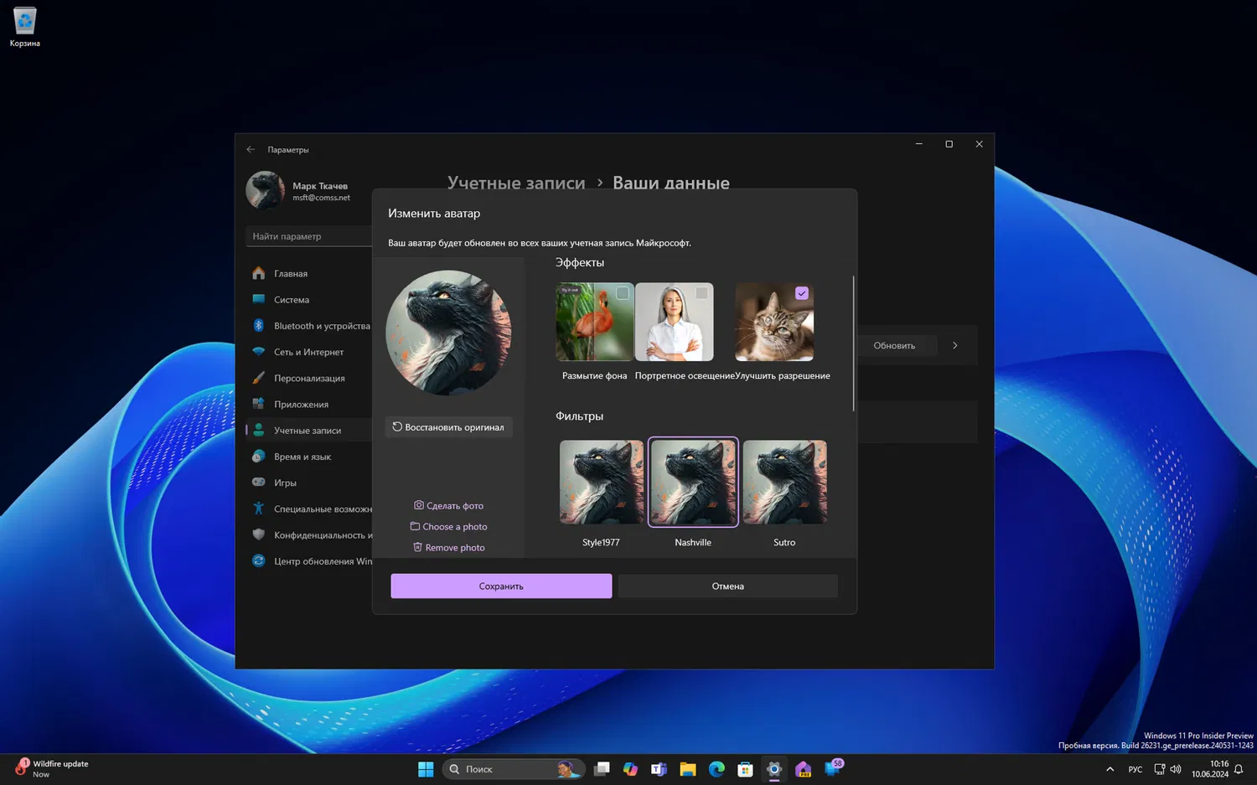Select the Персонализация brush icon
The width and height of the screenshot is (1257, 785).
[258, 378]
